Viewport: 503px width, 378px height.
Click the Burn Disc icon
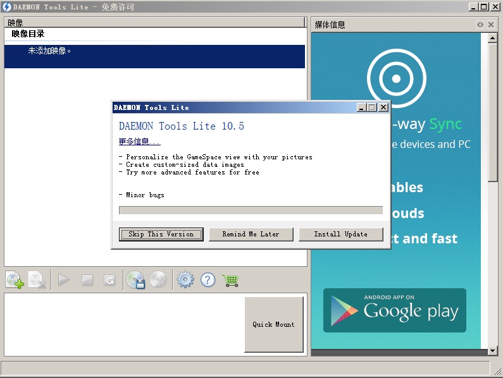[158, 280]
